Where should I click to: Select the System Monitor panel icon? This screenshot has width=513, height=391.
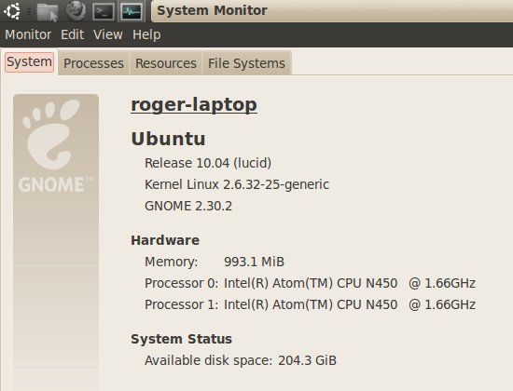pos(132,11)
